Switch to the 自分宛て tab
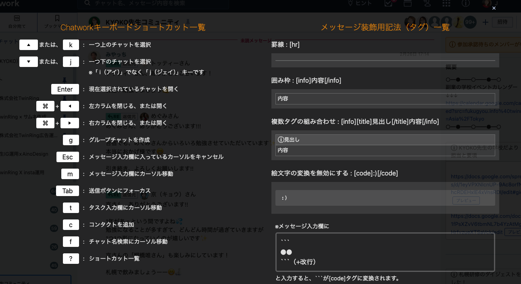Image resolution: width=521 pixels, height=284 pixels. tap(16, 22)
